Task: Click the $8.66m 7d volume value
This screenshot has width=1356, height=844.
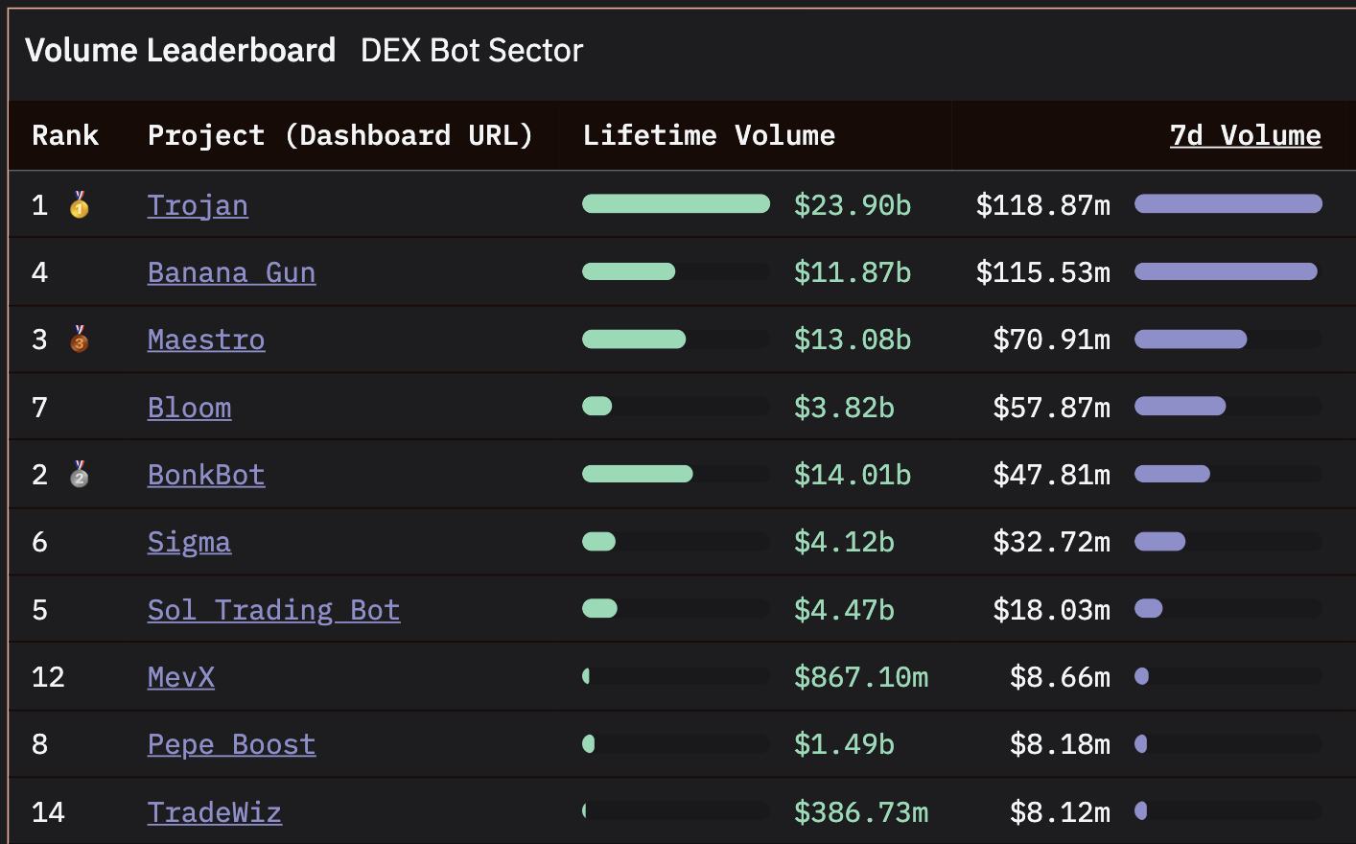Action: pos(1061,677)
